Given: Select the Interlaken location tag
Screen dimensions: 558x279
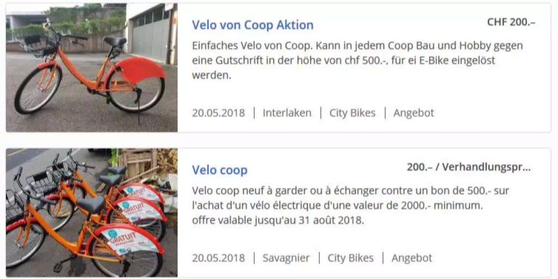Looking at the screenshot, I should click(287, 113).
